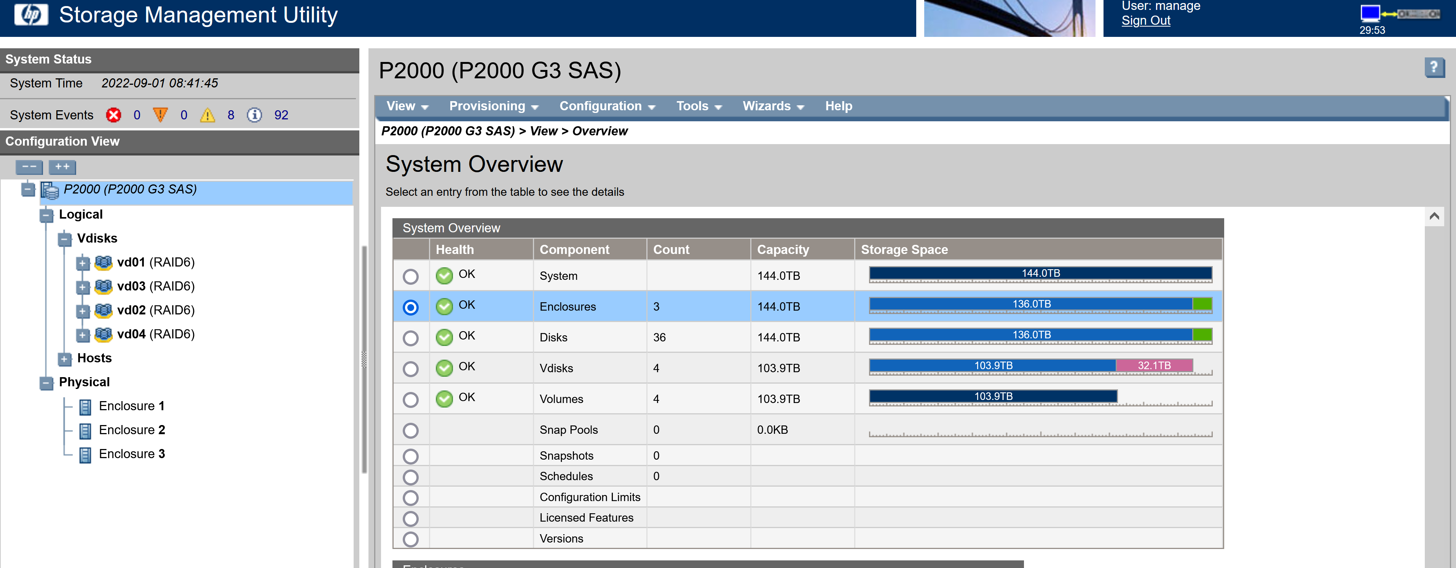Click the informational events icon
Image resolution: width=1456 pixels, height=568 pixels.
pyautogui.click(x=254, y=115)
